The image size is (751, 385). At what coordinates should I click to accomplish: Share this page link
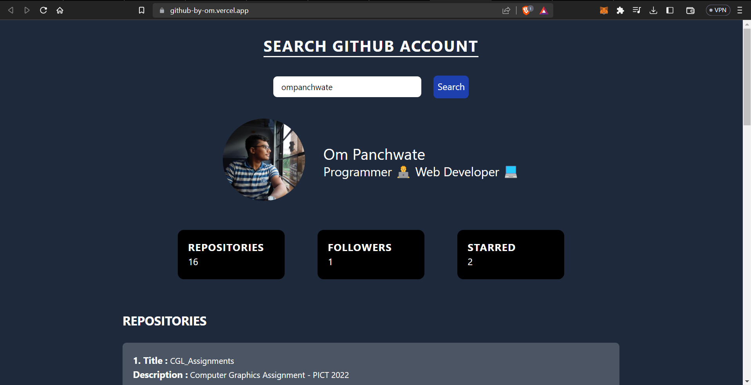click(506, 10)
